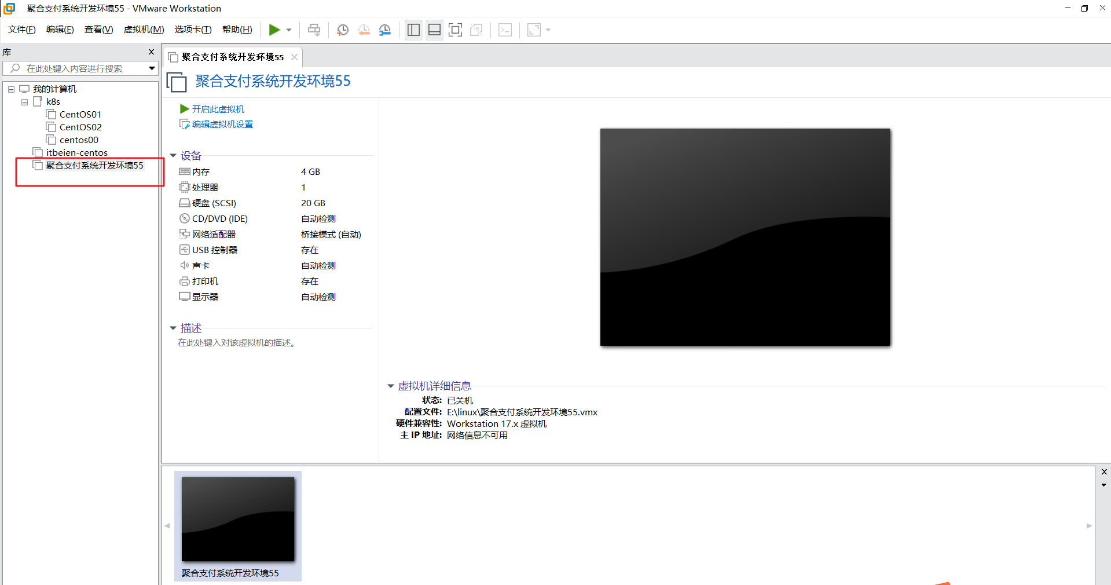Viewport: 1111px width, 585px height.
Task: Open the console view toolbar icon
Action: [x=505, y=30]
